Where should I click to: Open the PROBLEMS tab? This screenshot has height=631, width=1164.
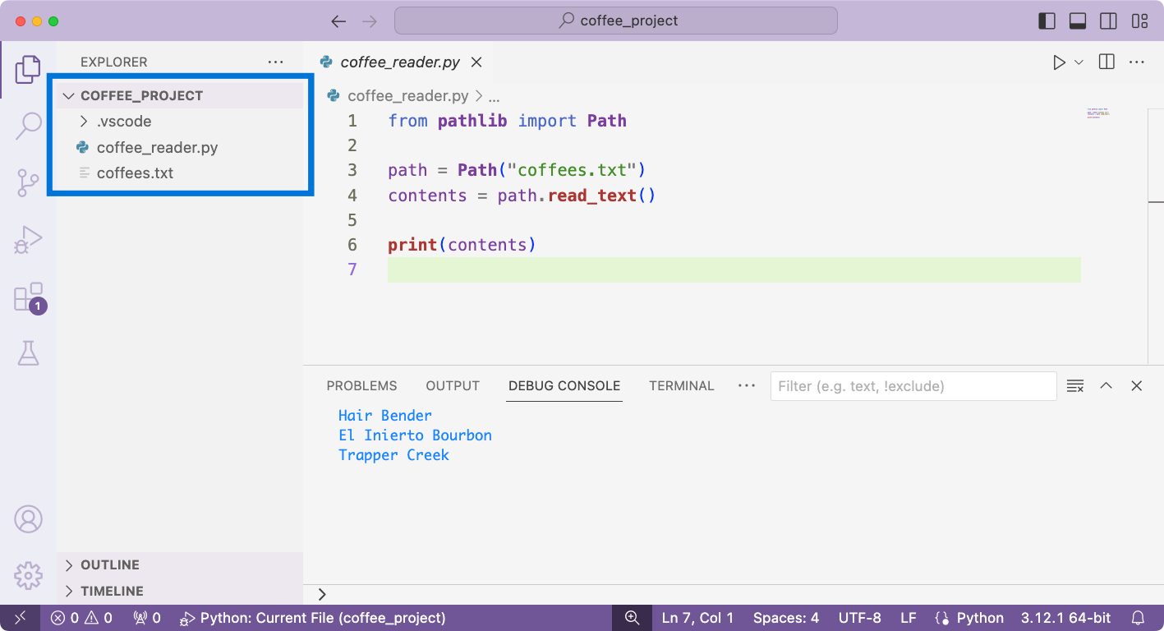coord(361,385)
